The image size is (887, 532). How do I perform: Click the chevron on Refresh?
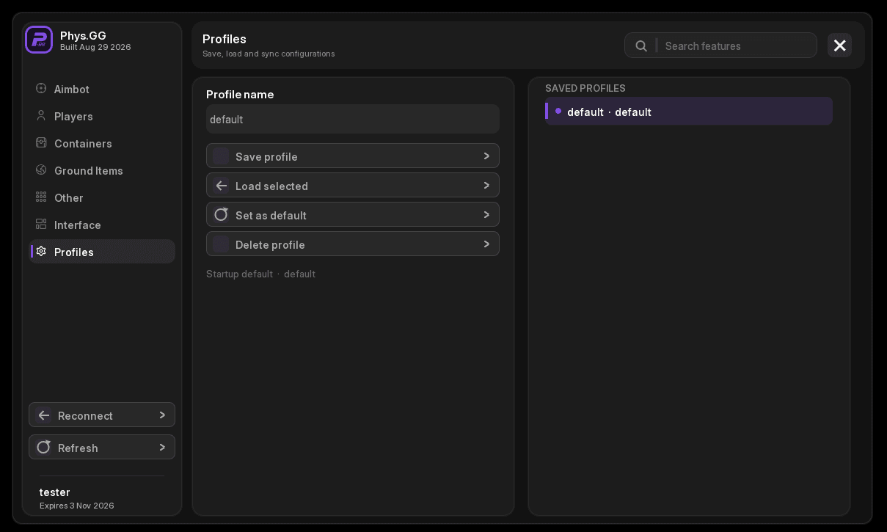(x=162, y=448)
